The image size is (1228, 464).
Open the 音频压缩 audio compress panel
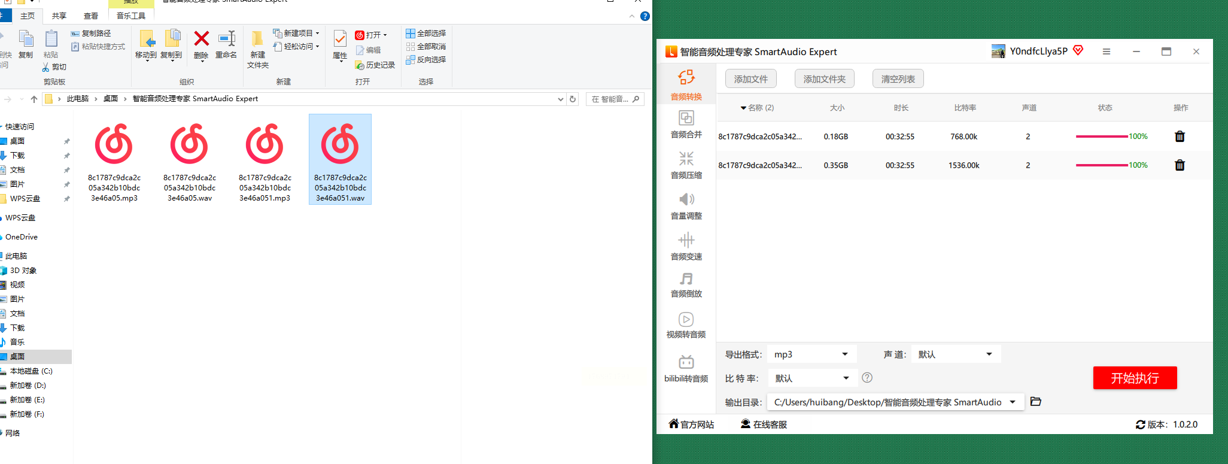pos(686,165)
